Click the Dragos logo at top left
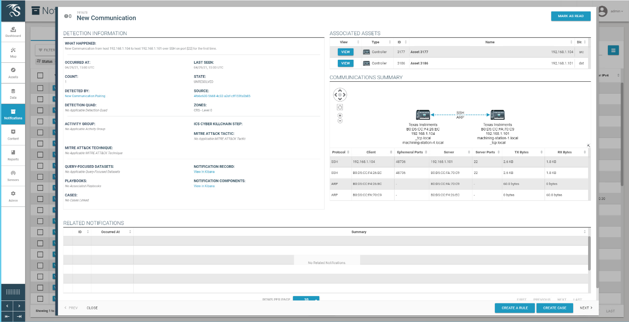The image size is (629, 322). (x=13, y=11)
